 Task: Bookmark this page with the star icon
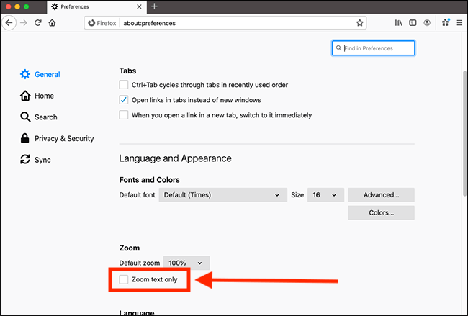click(x=360, y=23)
